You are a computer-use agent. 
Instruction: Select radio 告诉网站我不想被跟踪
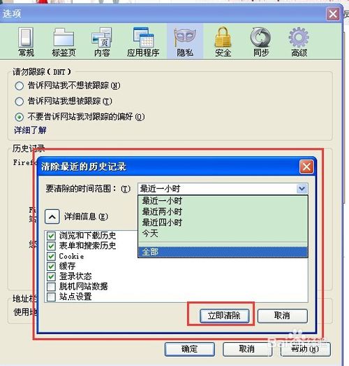(x=19, y=85)
